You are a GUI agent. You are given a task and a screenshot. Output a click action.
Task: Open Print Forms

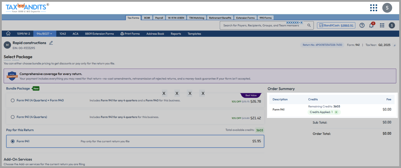[130, 34]
